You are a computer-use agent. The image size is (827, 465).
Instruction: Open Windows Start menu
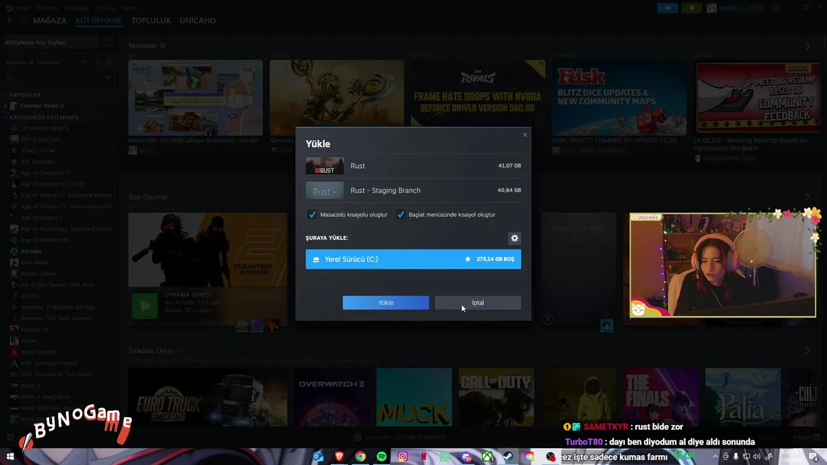click(10, 457)
